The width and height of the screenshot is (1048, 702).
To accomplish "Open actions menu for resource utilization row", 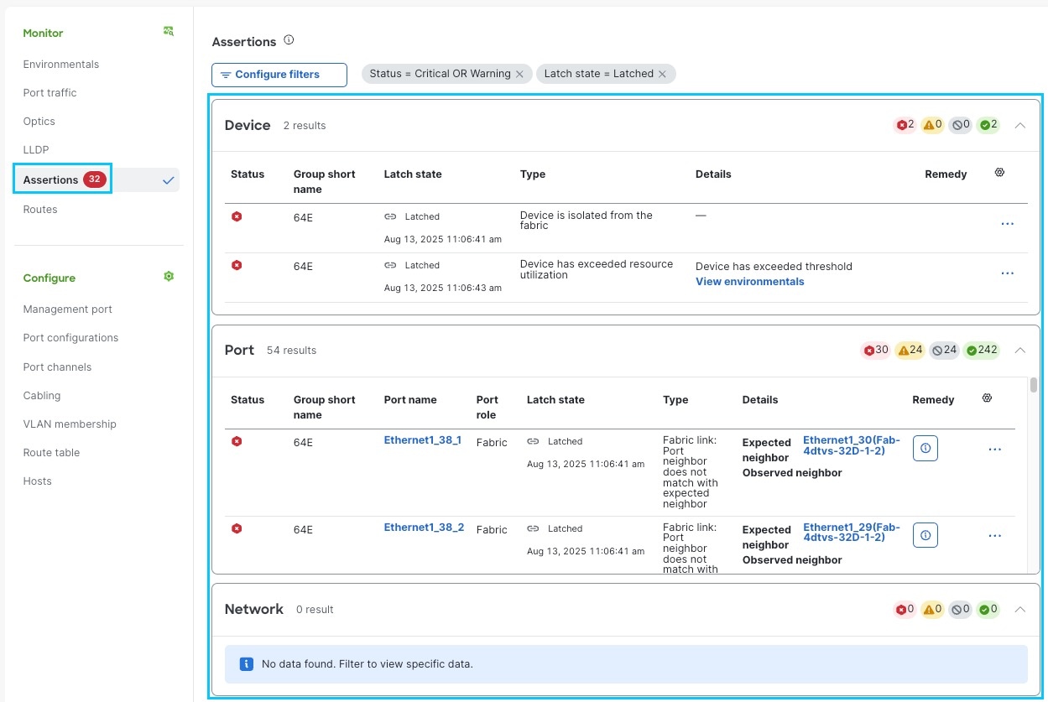I will point(1007,273).
